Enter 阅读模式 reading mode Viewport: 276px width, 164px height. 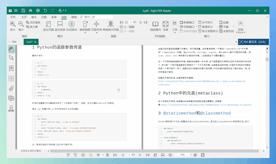155,26
